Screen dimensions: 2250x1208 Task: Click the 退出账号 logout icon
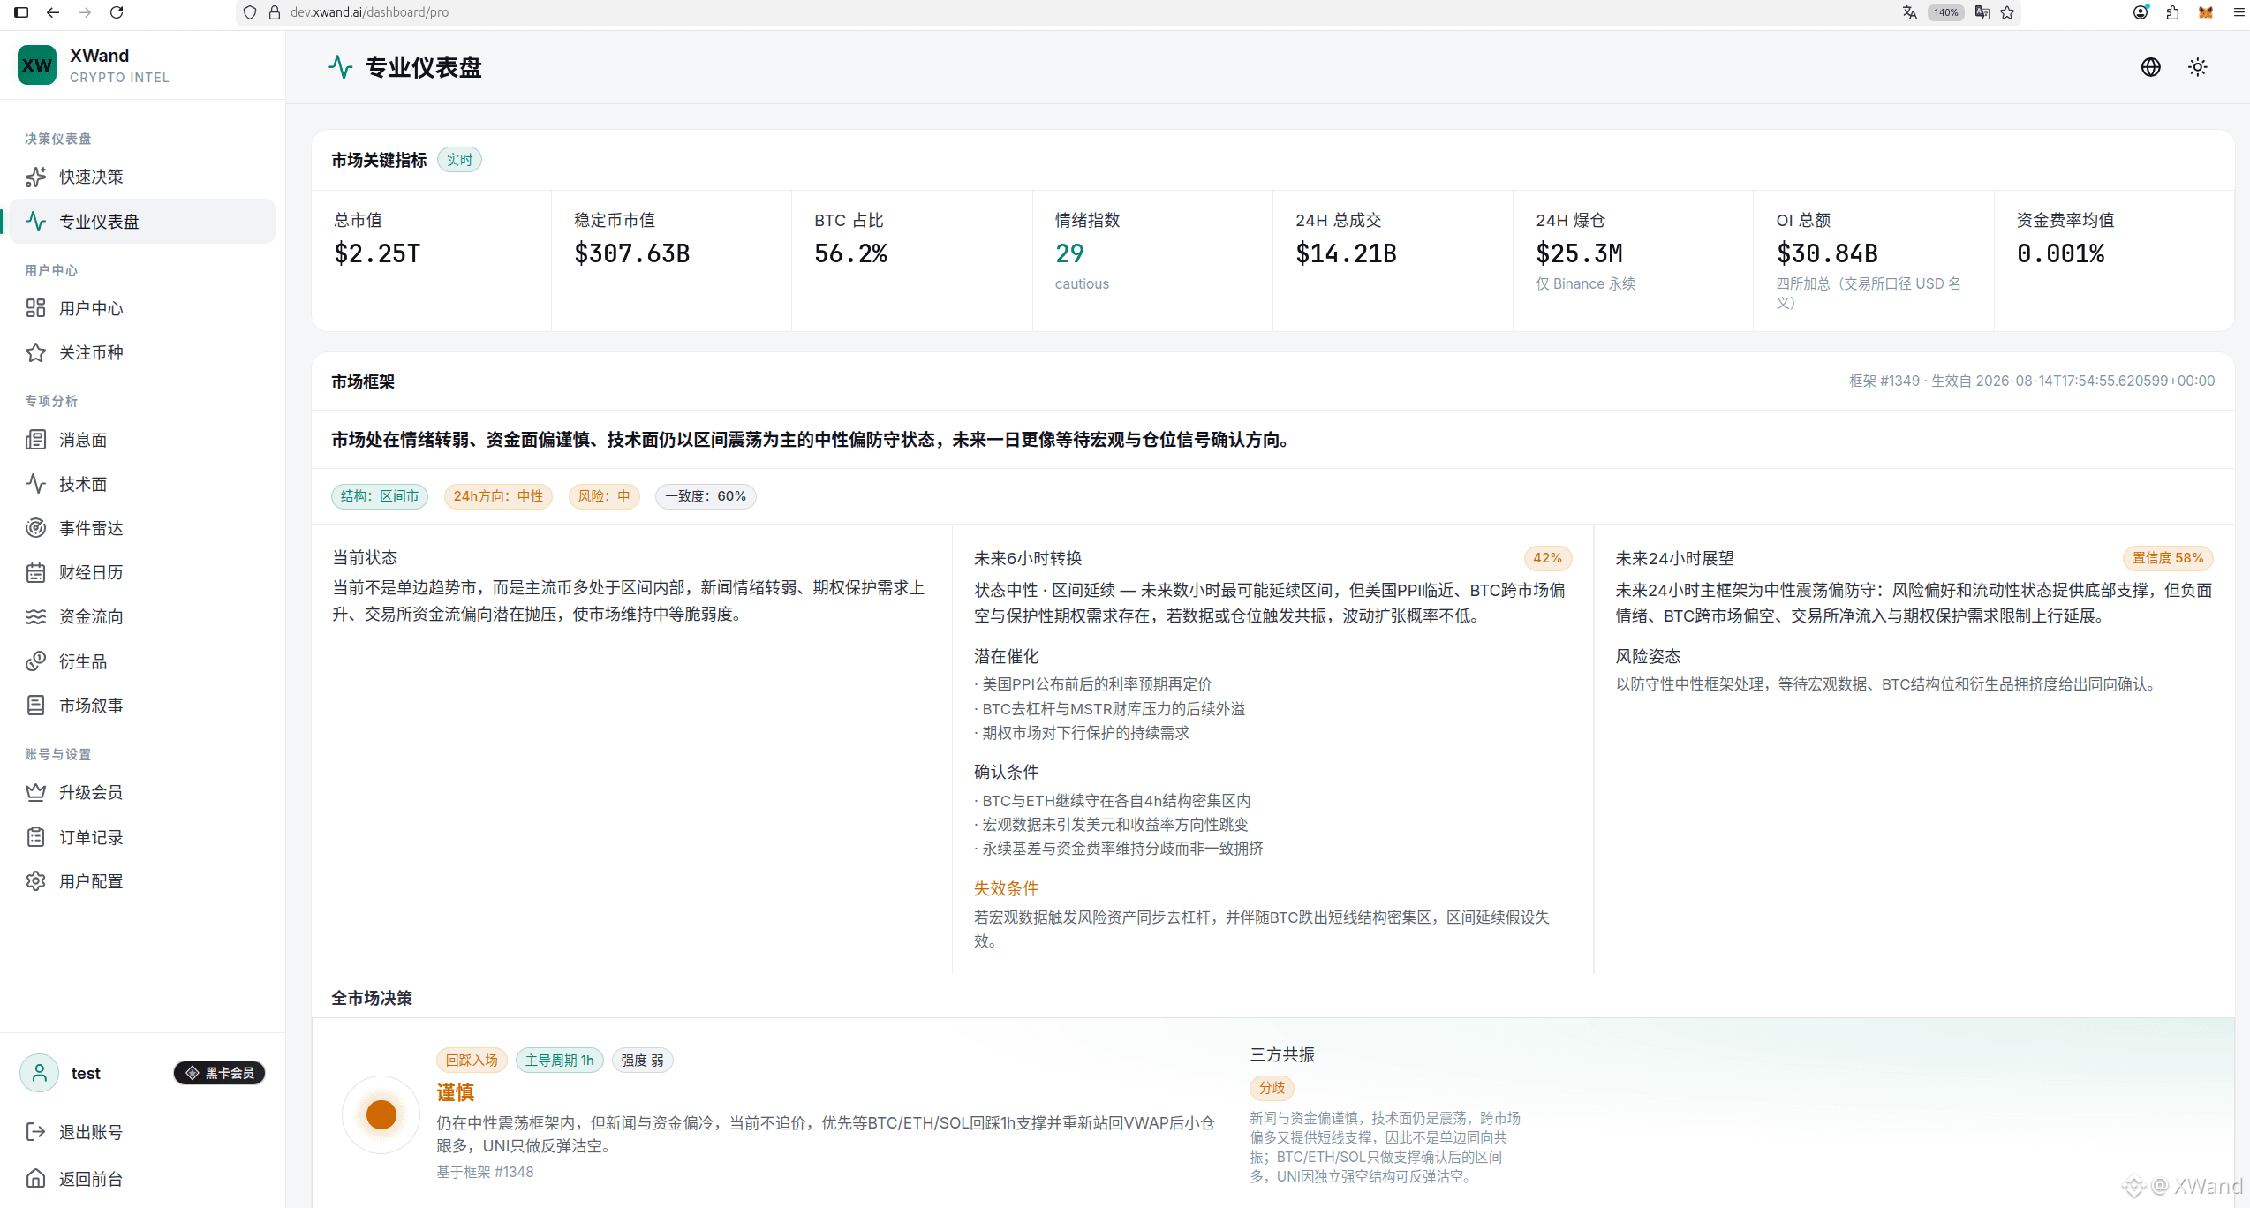(35, 1132)
